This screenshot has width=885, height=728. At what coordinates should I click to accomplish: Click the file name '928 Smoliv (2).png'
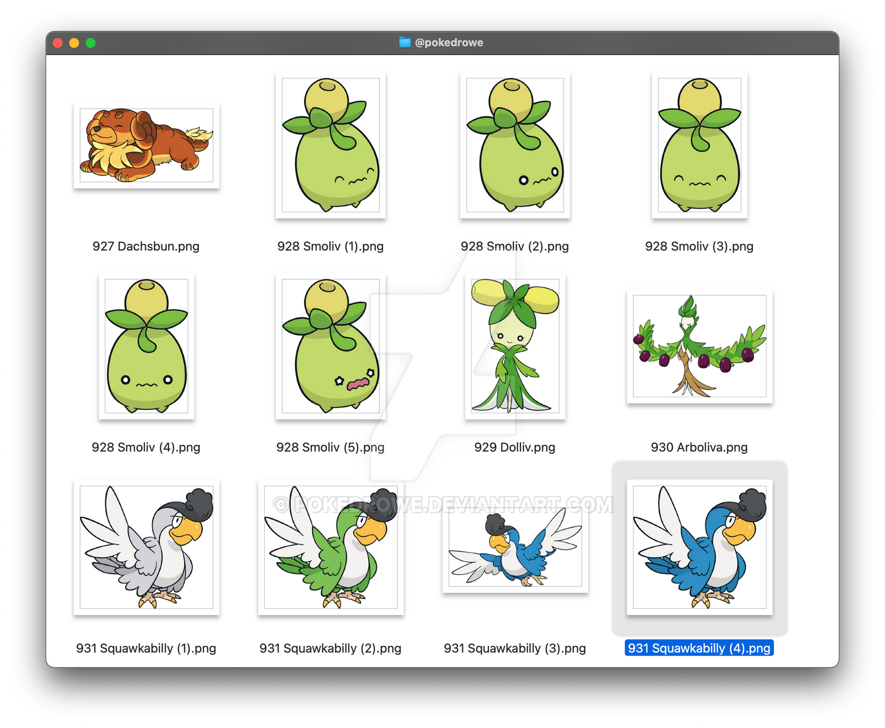tap(515, 246)
